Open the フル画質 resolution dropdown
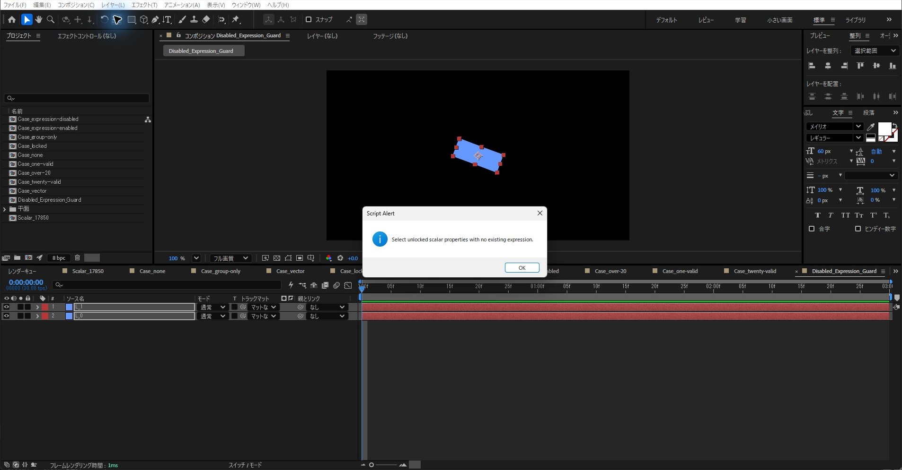Screen dimensions: 902x470 (230, 258)
